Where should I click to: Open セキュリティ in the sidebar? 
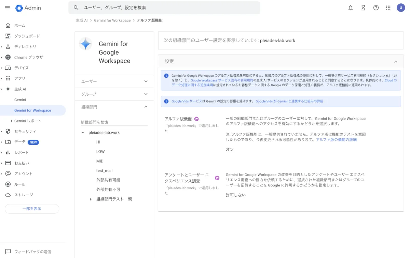(25, 132)
